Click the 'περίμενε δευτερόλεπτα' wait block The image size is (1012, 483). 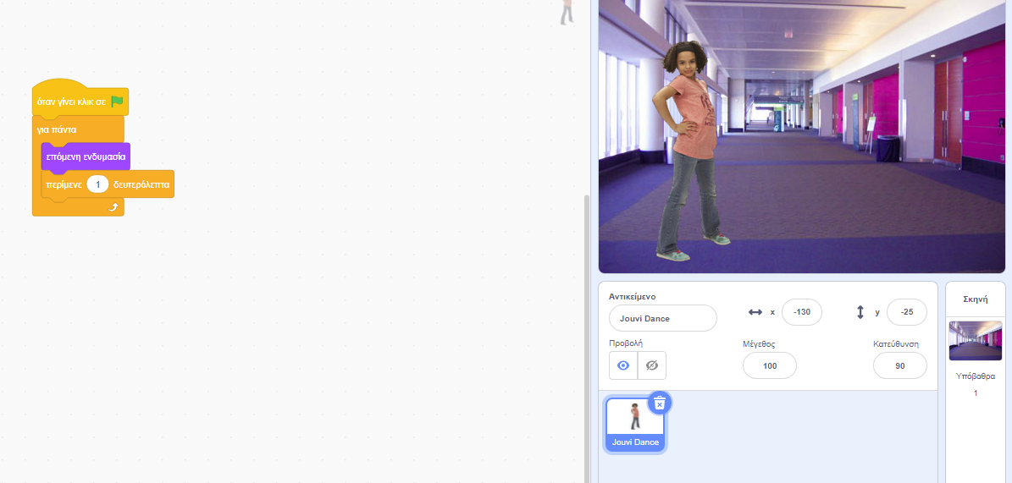pyautogui.click(x=108, y=185)
